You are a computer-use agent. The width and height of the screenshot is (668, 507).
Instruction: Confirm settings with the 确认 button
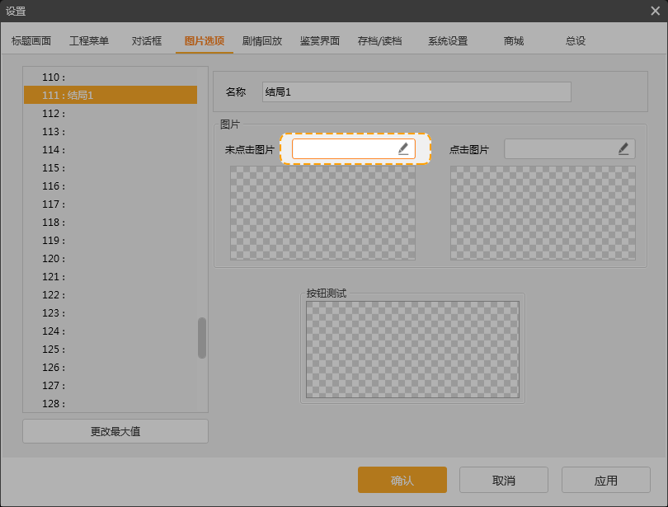pyautogui.click(x=402, y=479)
